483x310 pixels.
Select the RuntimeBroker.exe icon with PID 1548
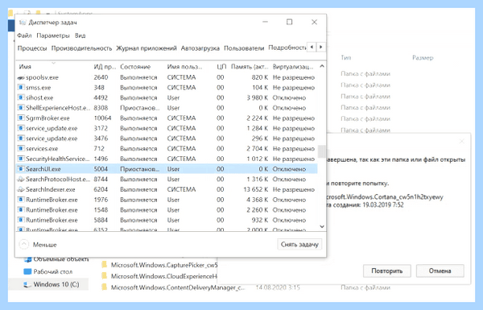tap(21, 210)
